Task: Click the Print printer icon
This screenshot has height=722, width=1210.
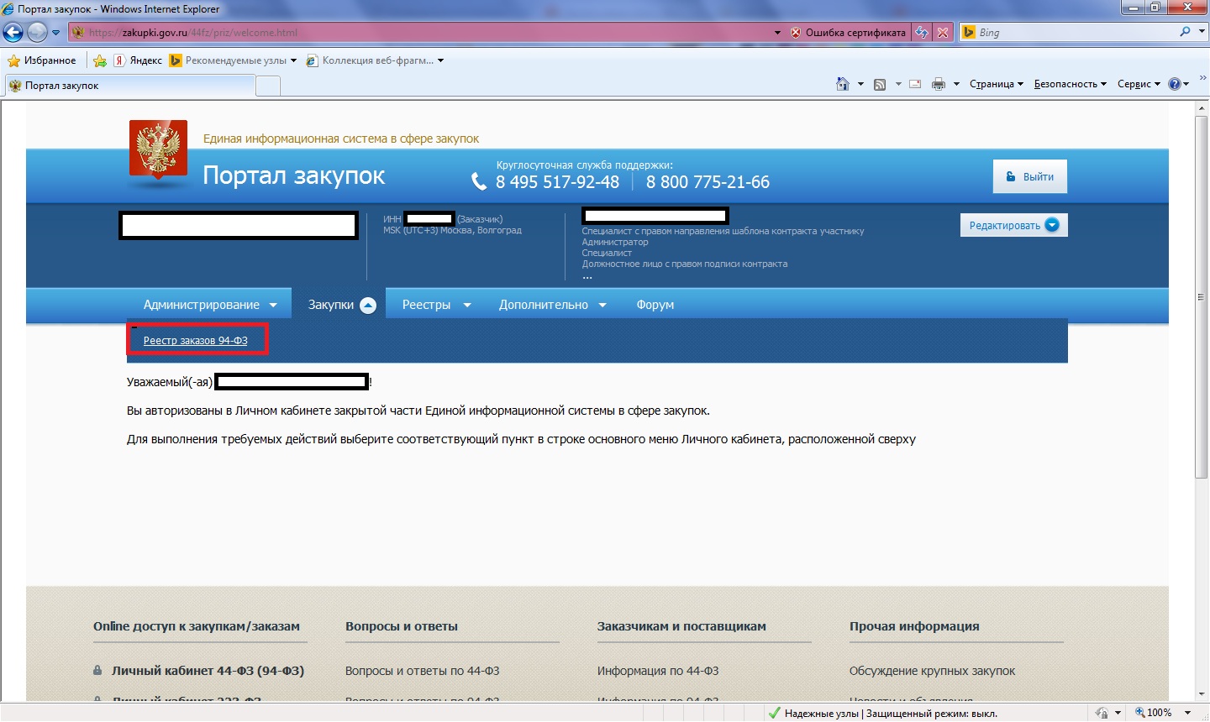Action: (x=939, y=84)
